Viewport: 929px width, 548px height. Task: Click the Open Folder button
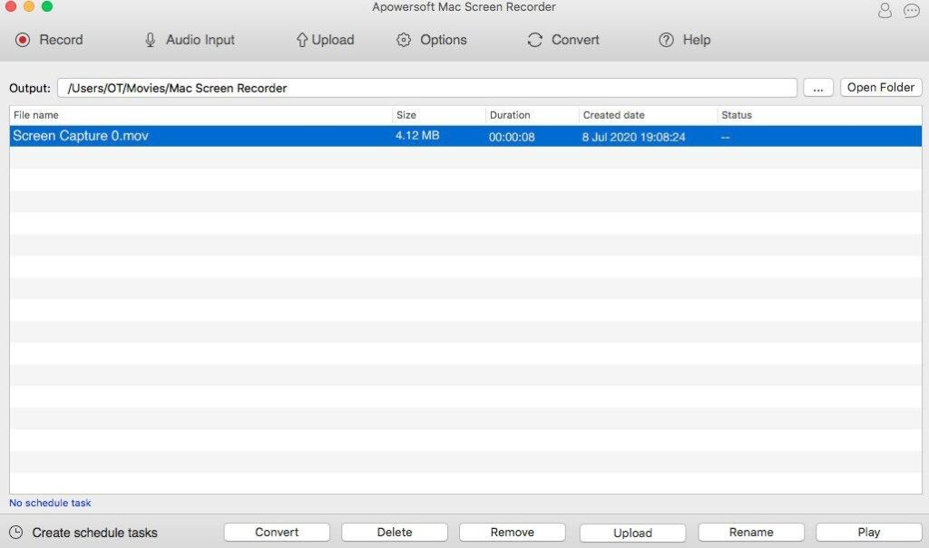point(880,88)
